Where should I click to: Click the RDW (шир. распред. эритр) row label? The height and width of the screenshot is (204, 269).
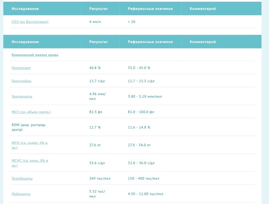coord(29,127)
